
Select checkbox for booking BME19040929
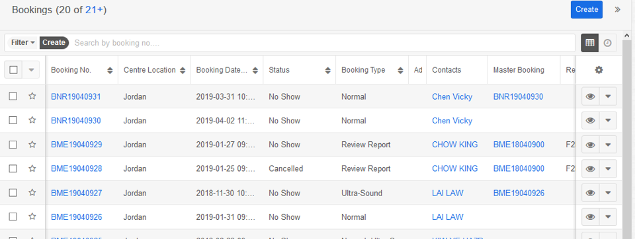pyautogui.click(x=13, y=145)
